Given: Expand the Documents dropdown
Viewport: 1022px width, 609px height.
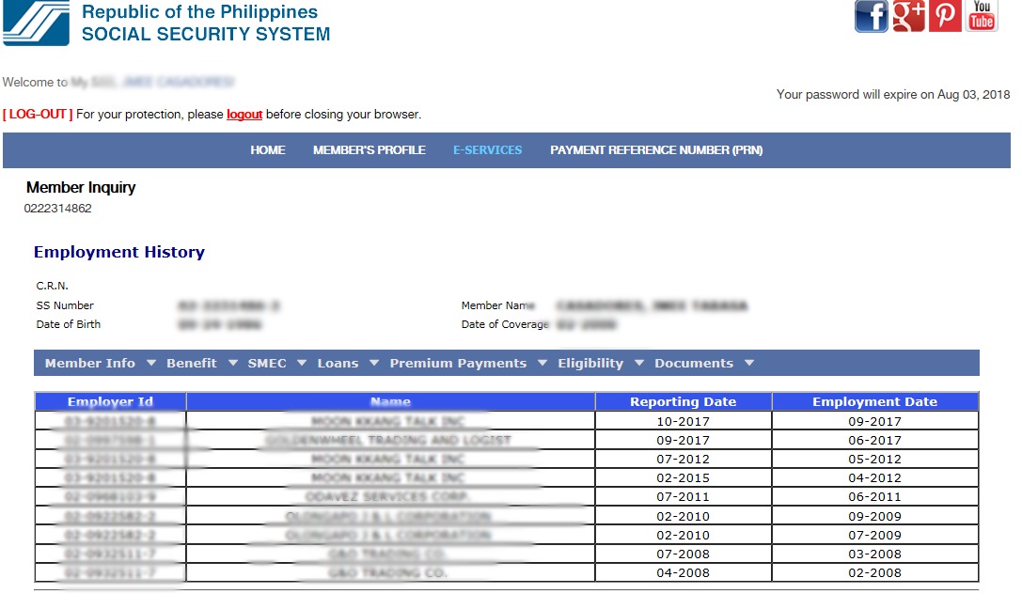Looking at the screenshot, I should coord(693,363).
